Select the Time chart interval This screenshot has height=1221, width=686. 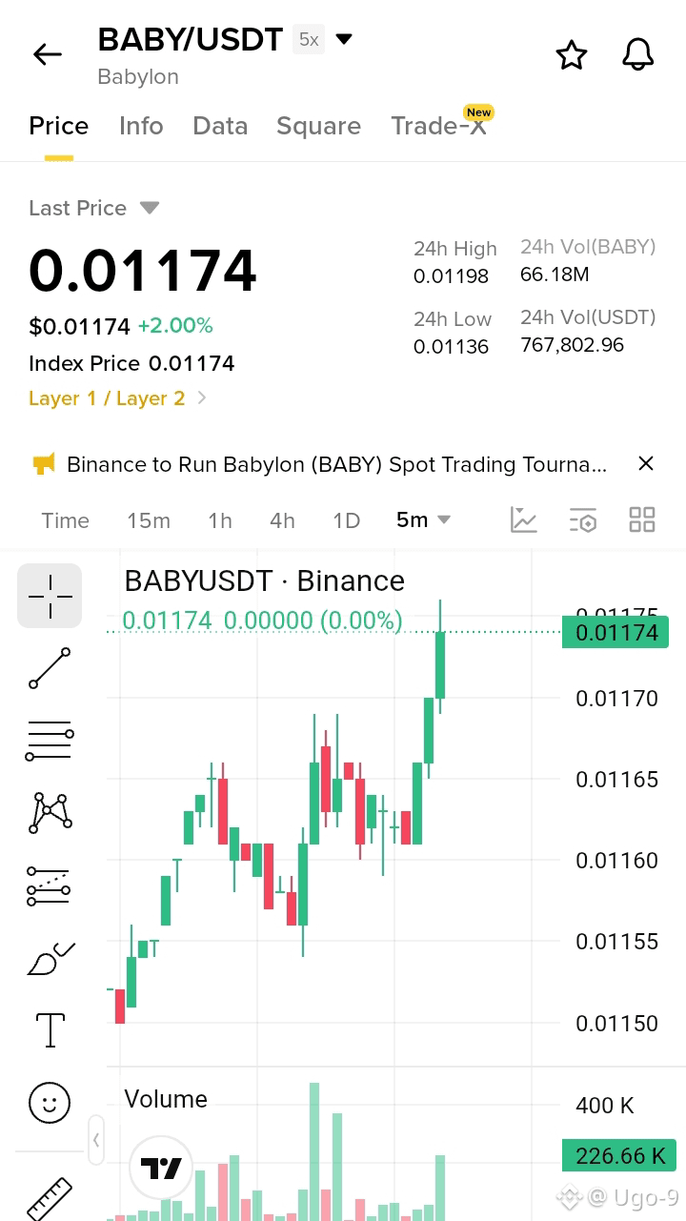(x=66, y=520)
